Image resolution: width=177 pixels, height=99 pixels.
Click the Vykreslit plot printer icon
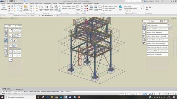(91, 8)
